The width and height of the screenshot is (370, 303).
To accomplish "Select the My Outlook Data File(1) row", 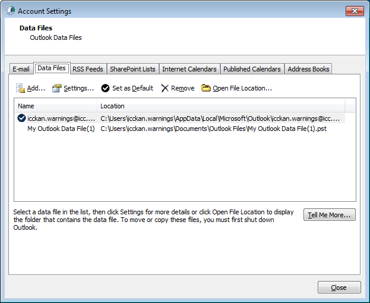I will [61, 129].
